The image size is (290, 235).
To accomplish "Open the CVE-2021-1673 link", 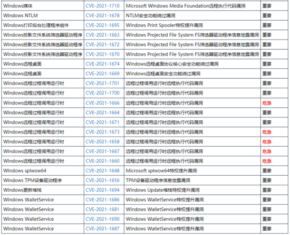I will pyautogui.click(x=103, y=132).
